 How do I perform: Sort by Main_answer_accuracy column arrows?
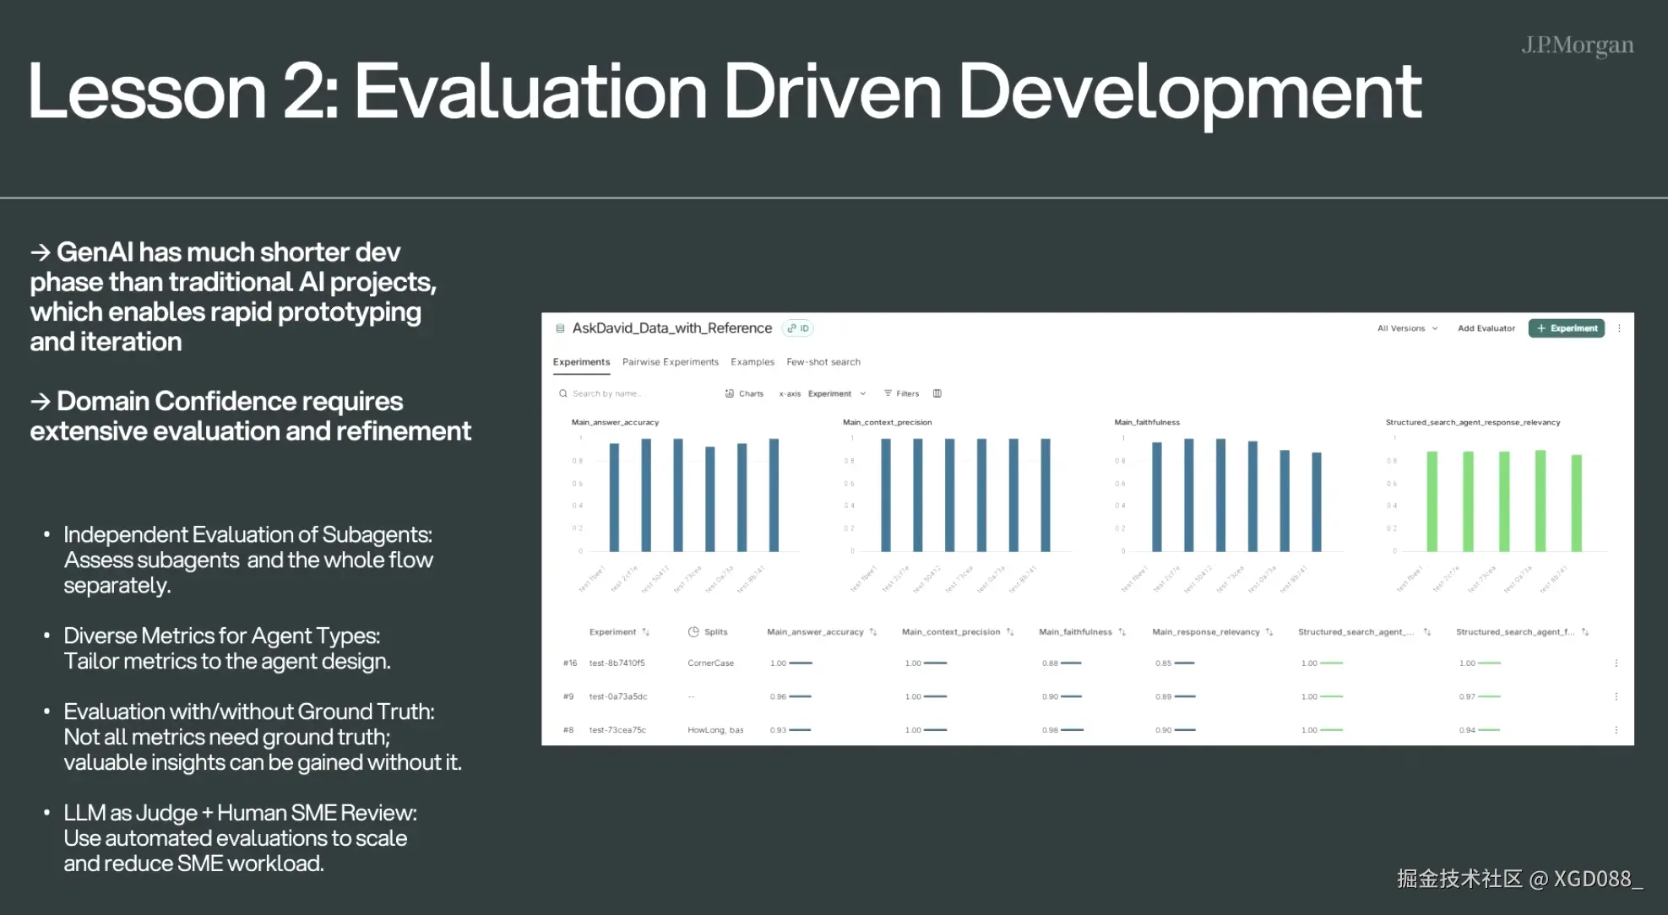click(873, 632)
